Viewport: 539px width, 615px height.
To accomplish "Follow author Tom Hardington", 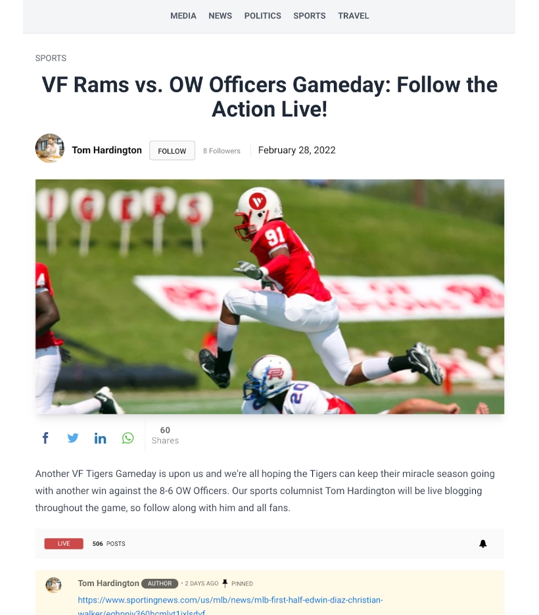I will tap(172, 151).
